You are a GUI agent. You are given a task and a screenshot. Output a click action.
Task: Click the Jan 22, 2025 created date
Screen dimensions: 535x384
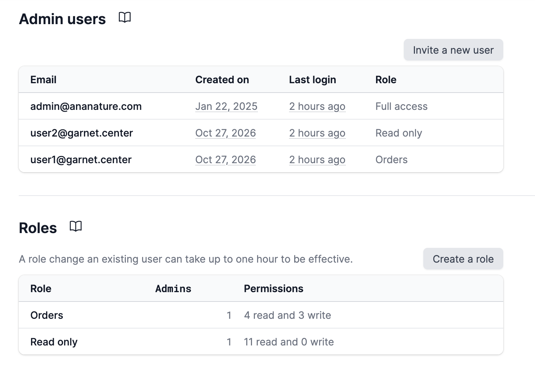pyautogui.click(x=226, y=106)
